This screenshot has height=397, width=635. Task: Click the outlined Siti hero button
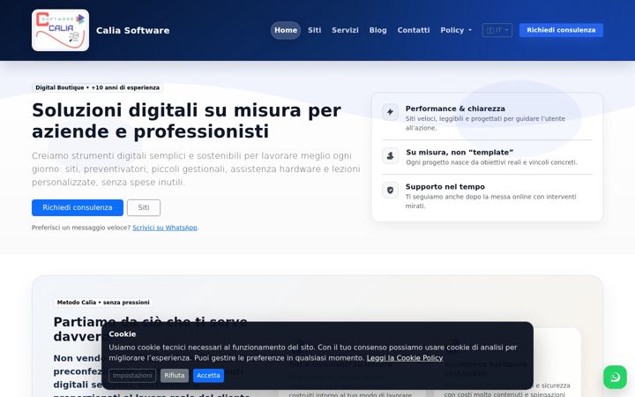click(x=144, y=208)
